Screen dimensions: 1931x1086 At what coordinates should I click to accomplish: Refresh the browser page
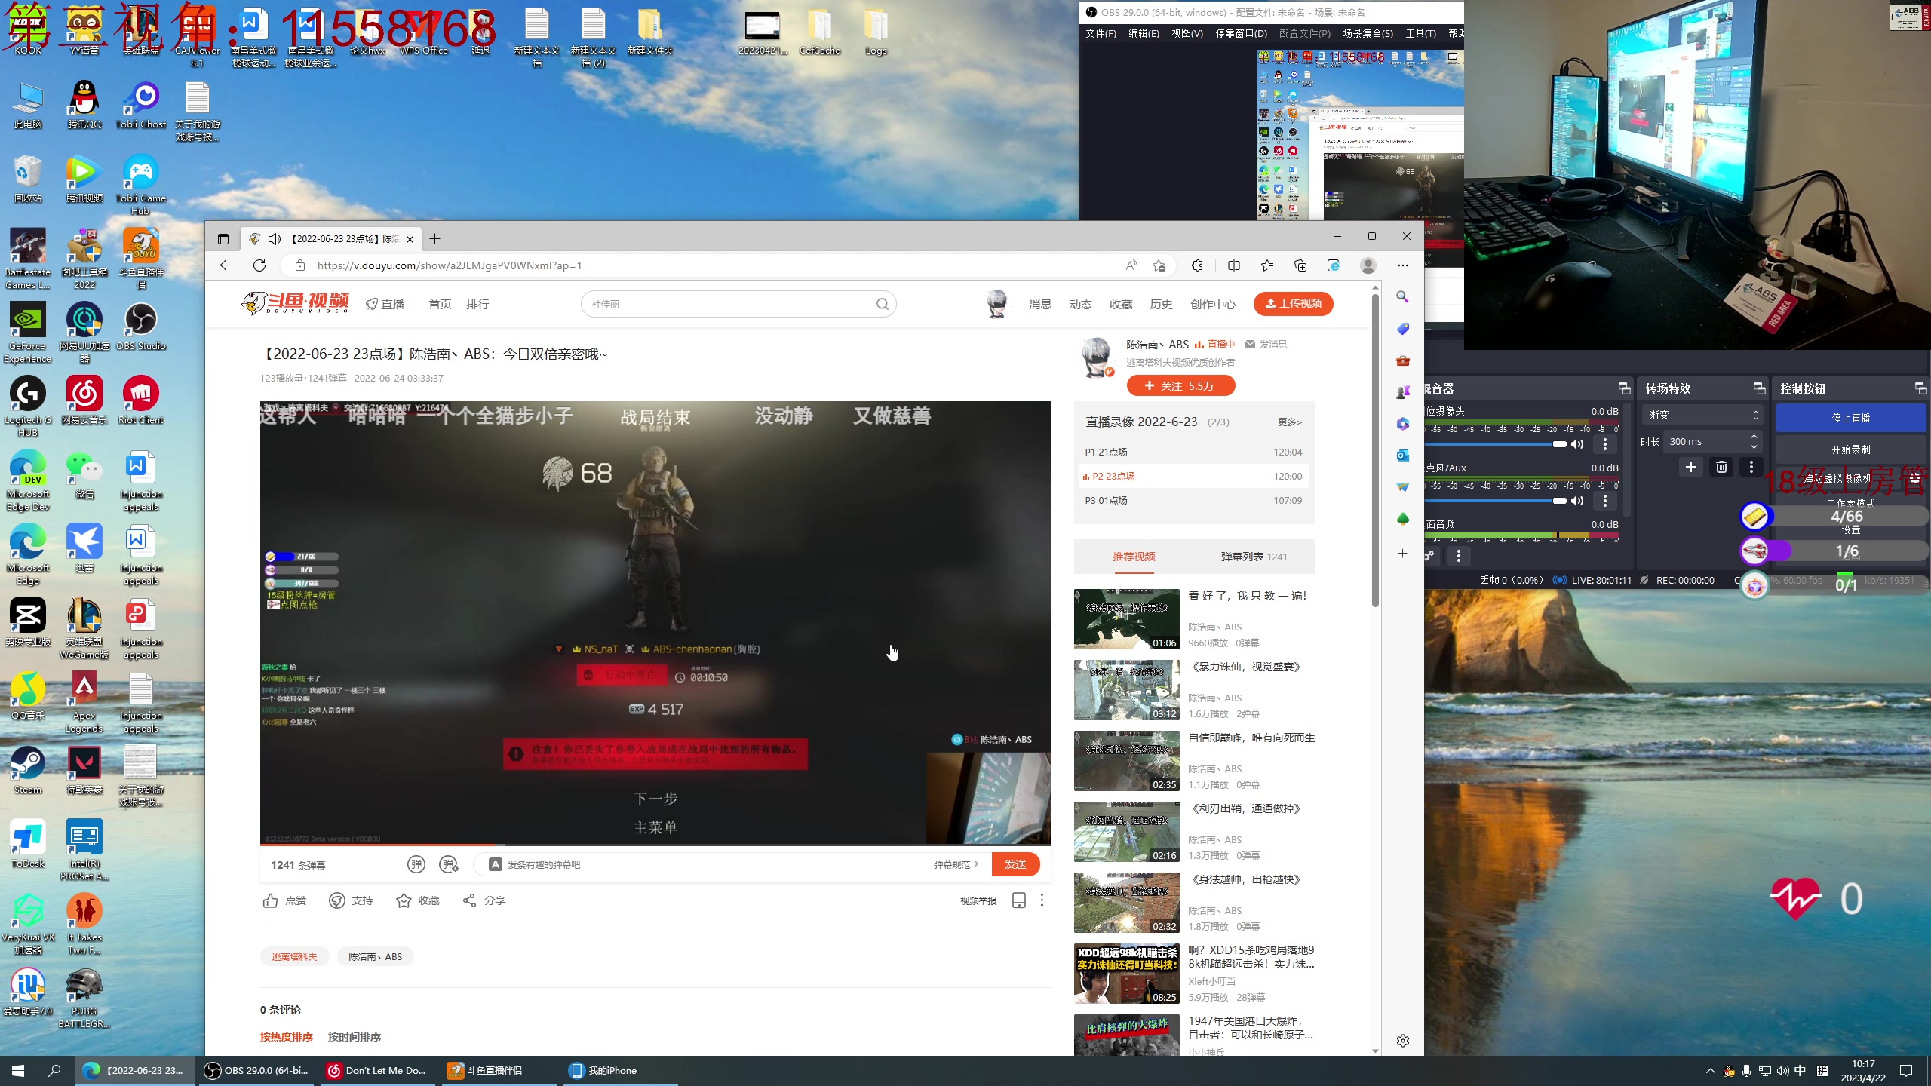point(259,265)
